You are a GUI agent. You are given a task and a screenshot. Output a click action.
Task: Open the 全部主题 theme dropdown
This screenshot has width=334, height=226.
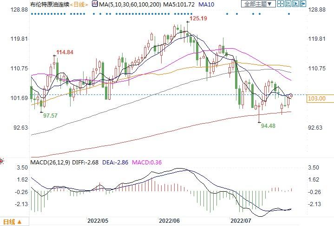coord(258,4)
